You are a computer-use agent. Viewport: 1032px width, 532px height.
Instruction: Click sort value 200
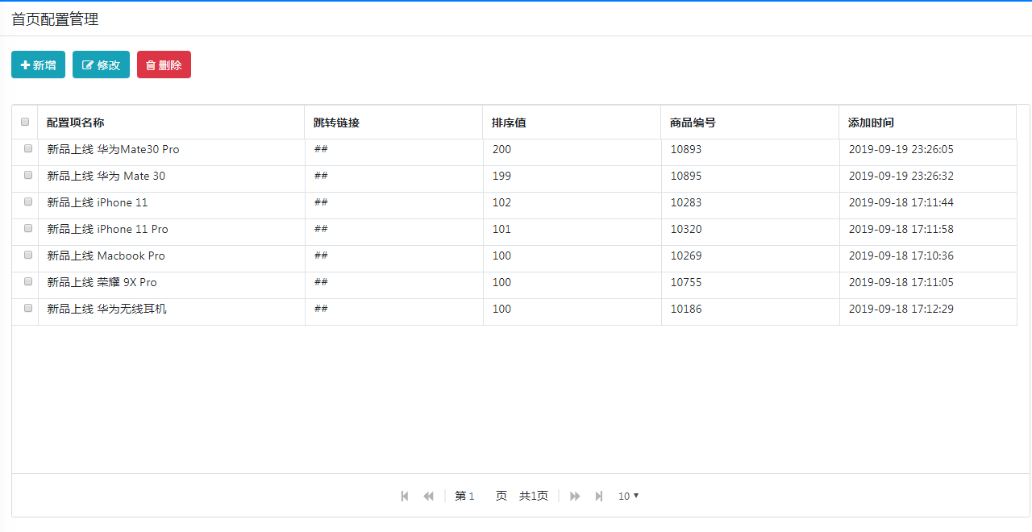(501, 149)
